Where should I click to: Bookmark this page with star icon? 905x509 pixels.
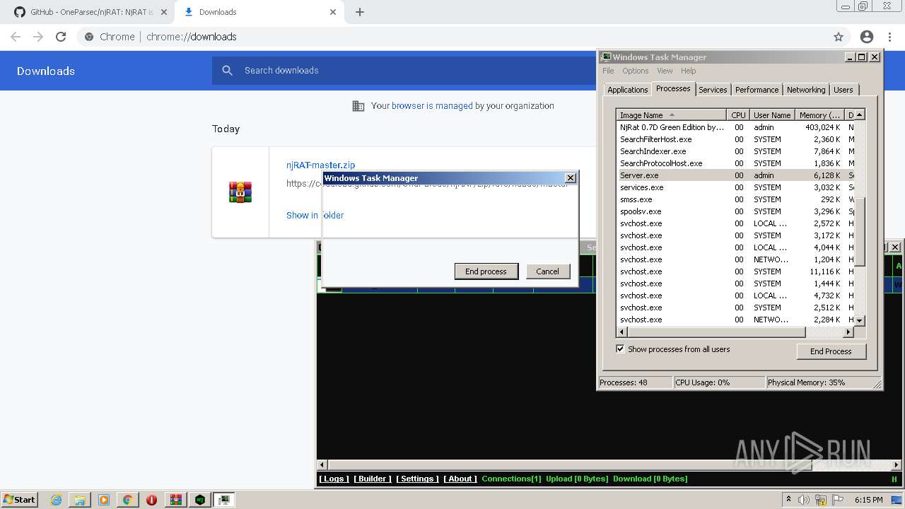pyautogui.click(x=839, y=37)
